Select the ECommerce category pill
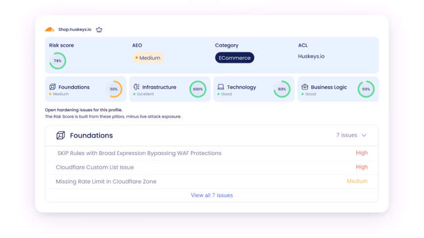The image size is (424, 238). (234, 58)
